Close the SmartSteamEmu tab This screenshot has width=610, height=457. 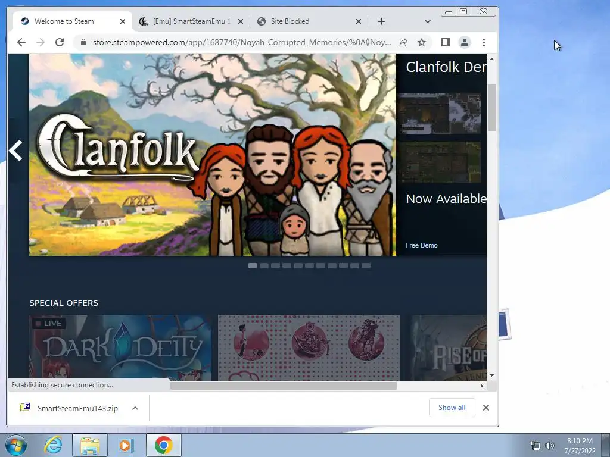coord(241,21)
